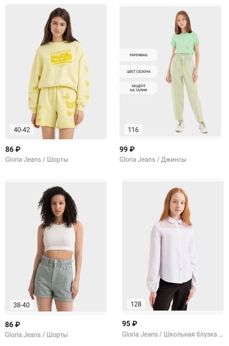Screen dimensions: 229x346
Task: Click the PAPERBAG feature label
Action: coord(138,55)
